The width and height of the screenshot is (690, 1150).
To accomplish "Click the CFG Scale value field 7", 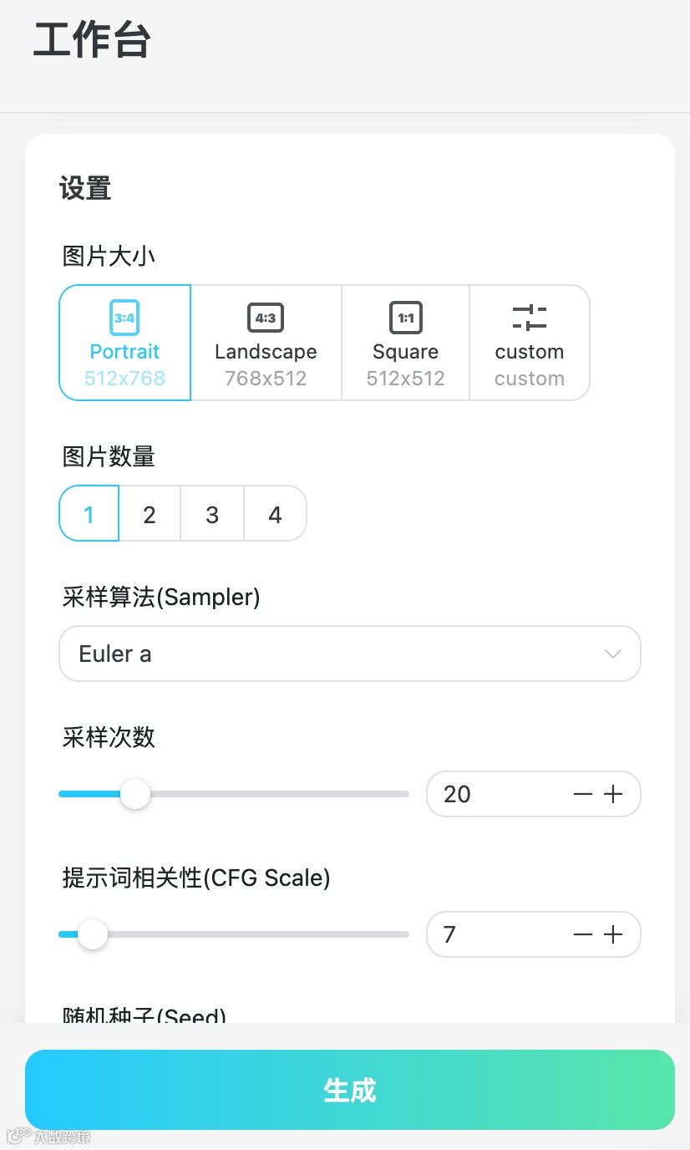I will tap(493, 934).
